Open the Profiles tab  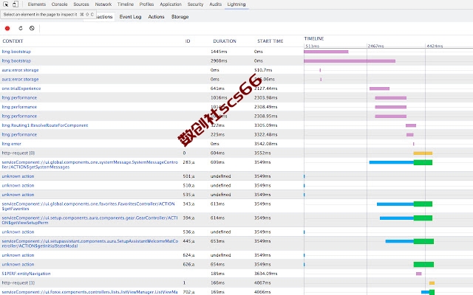click(x=146, y=4)
